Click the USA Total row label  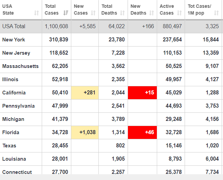click(14, 26)
